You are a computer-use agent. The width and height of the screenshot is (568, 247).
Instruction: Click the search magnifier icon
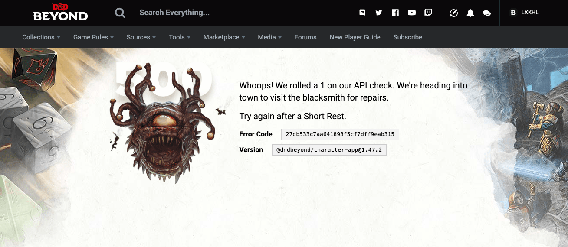120,13
